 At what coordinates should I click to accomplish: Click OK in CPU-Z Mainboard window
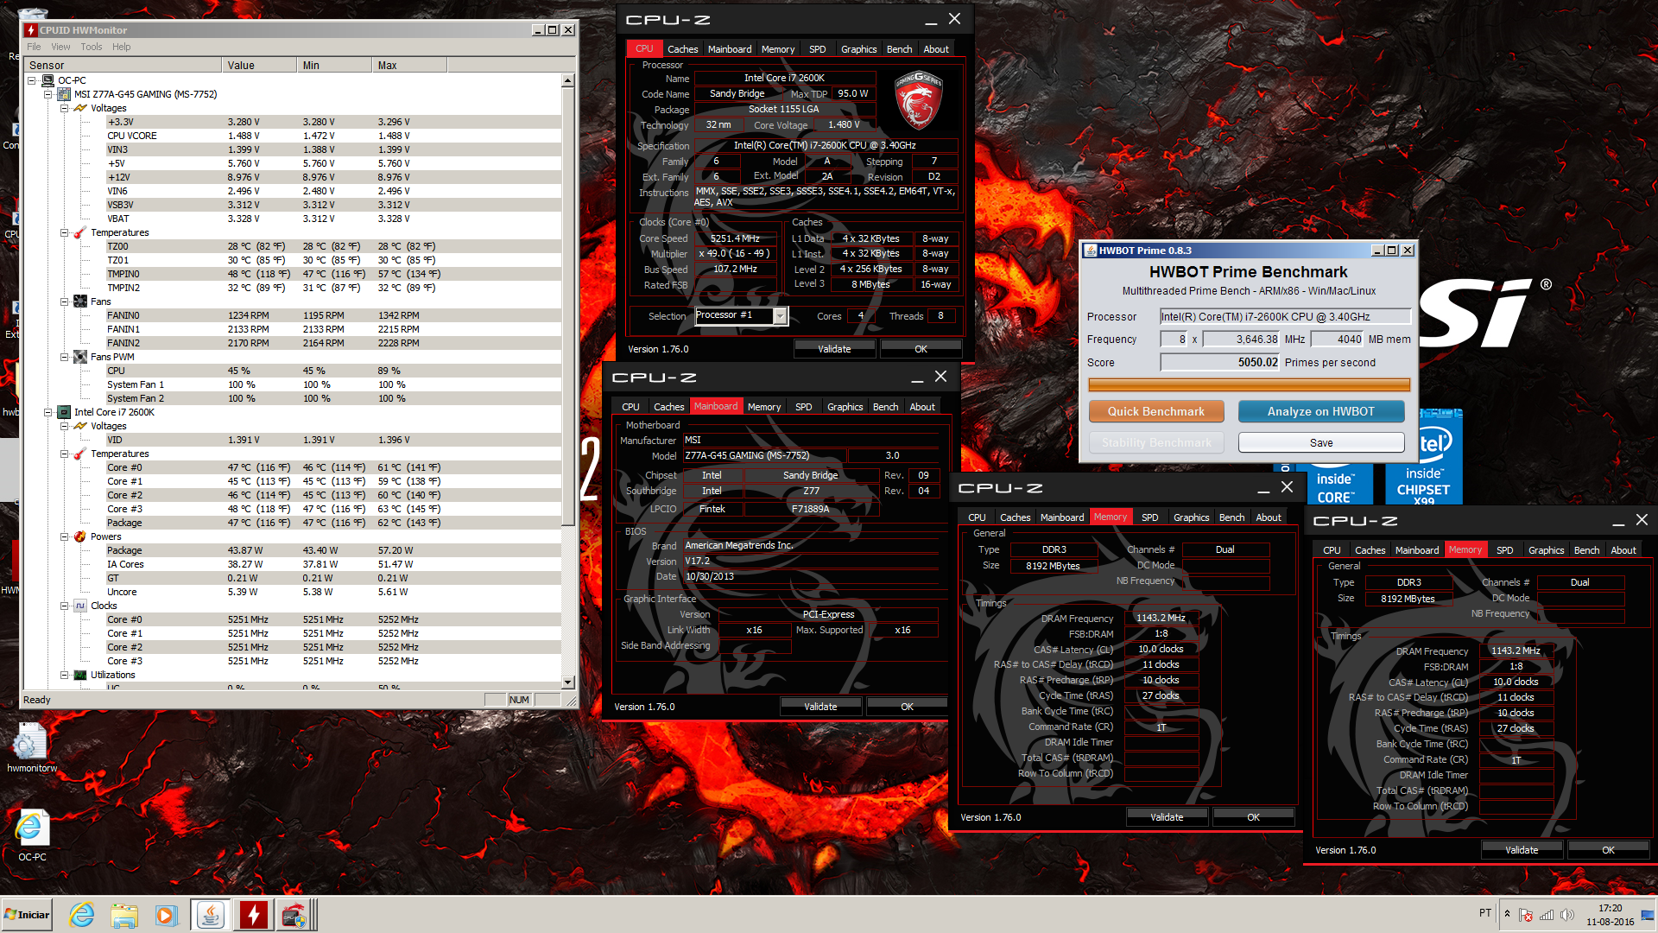tap(907, 707)
